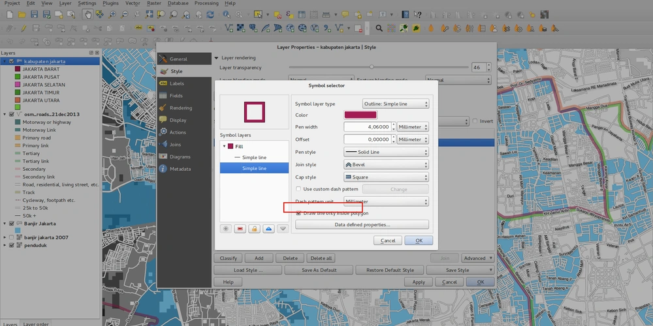Enable banjir jakarta 2007 layer checkbox
The image size is (653, 326).
[x=11, y=237]
